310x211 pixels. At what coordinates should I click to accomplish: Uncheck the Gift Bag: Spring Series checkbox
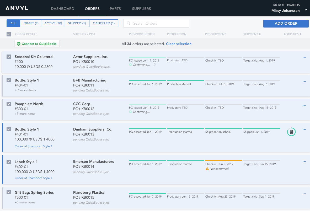[x=9, y=192]
